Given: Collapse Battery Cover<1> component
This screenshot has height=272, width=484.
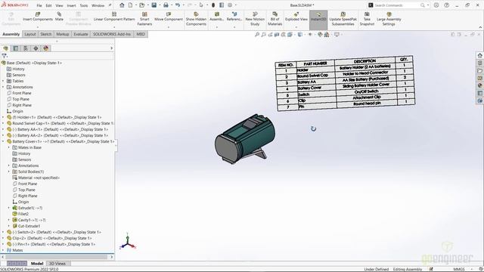Looking at the screenshot, I should (3, 141).
